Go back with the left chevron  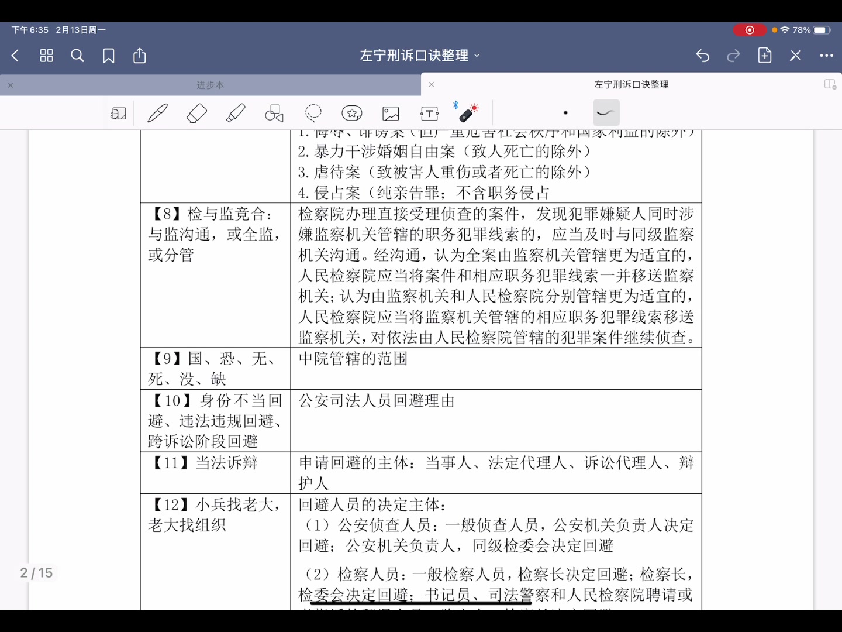[x=15, y=56]
